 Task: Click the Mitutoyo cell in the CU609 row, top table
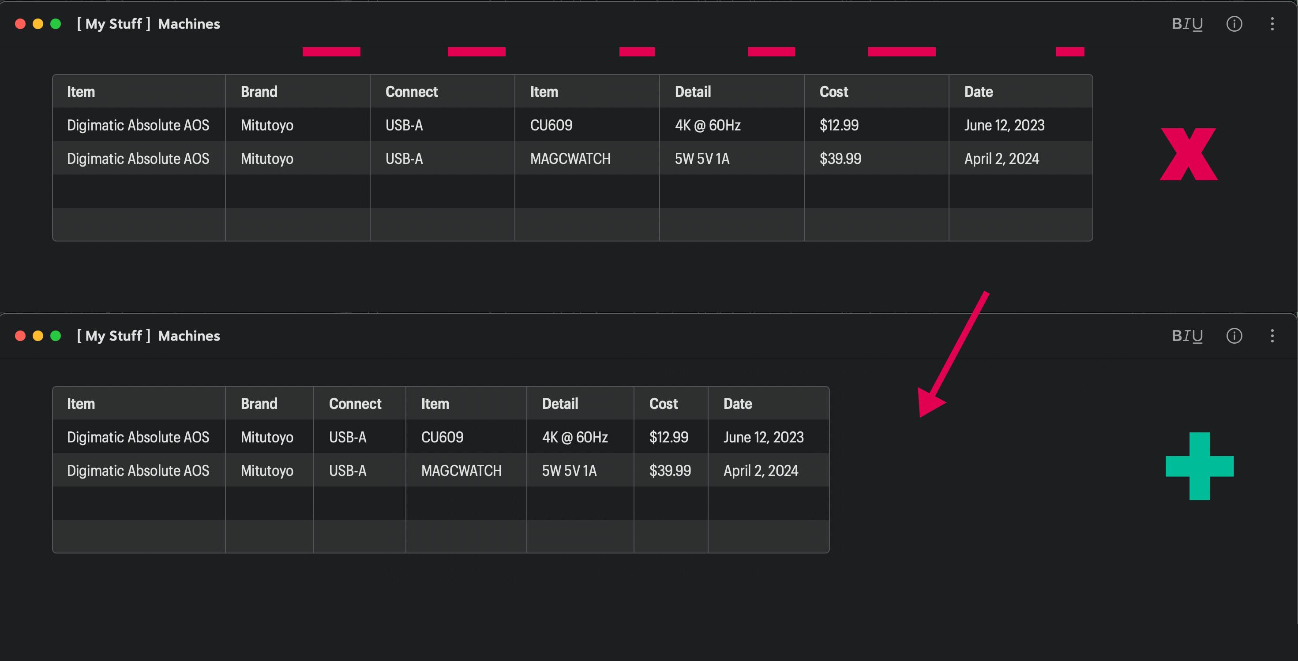pos(298,125)
